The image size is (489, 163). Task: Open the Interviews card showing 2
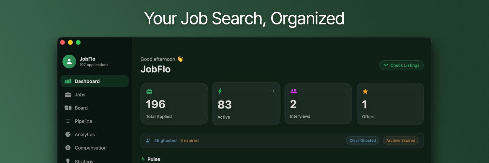318,104
